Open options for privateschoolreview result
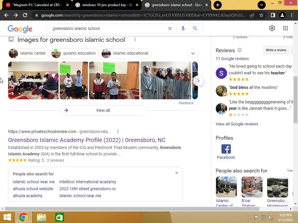The height and width of the screenshot is (223, 298). click(x=118, y=132)
